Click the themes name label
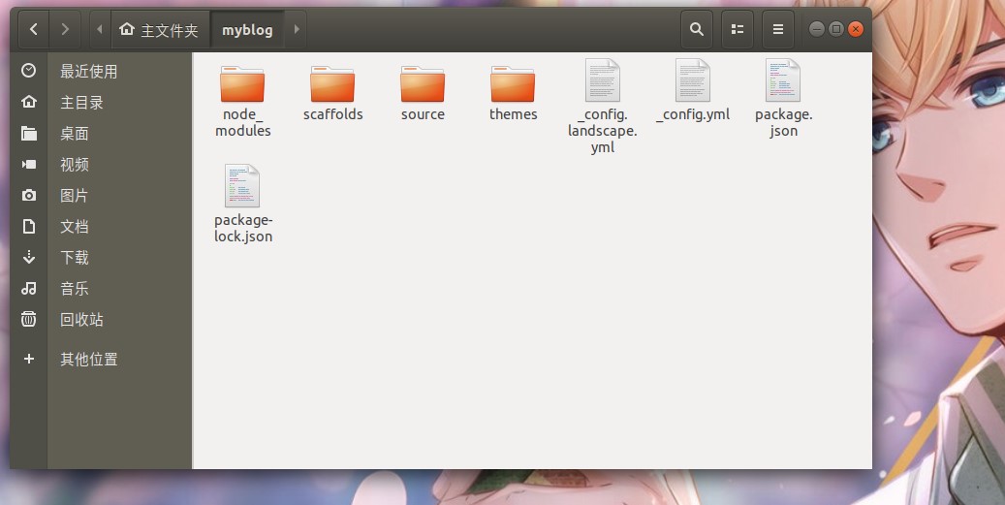1005x505 pixels. coord(514,114)
